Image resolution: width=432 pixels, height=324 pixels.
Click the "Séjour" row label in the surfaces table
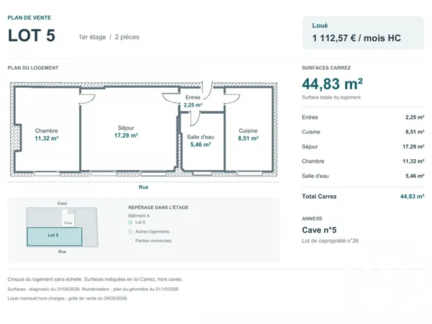[310, 147]
